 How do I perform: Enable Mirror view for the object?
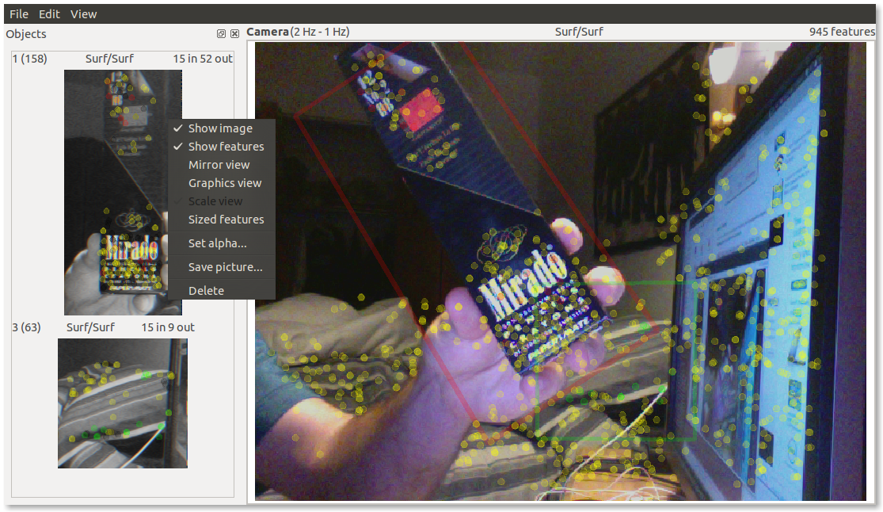(219, 165)
